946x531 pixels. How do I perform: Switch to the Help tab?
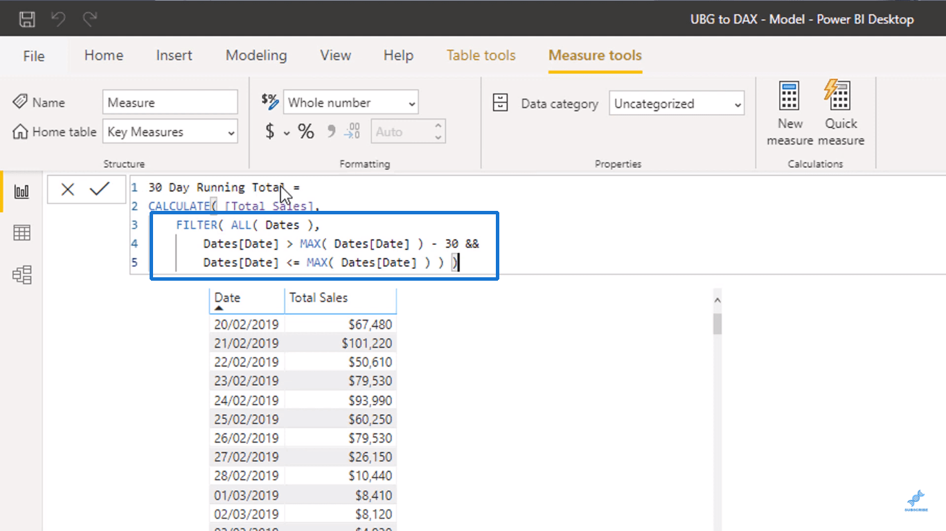[399, 55]
